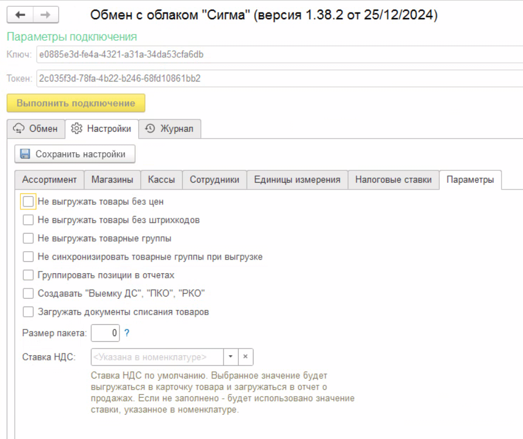Open the Единицы измерения tab
The height and width of the screenshot is (439, 523).
pos(297,180)
